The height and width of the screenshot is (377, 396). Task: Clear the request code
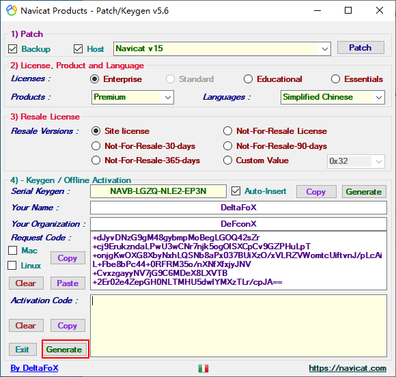(26, 283)
